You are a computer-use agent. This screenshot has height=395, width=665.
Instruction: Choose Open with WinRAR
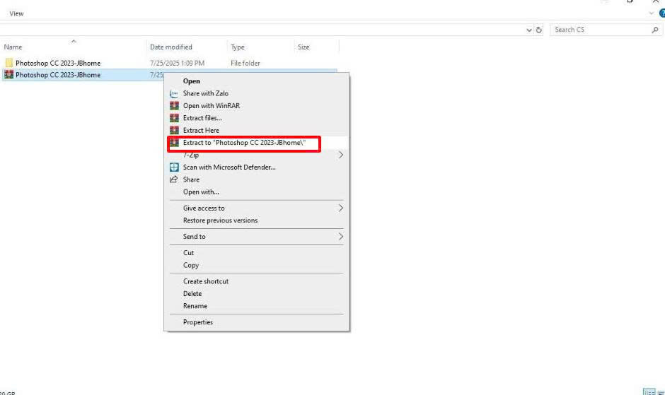click(212, 105)
